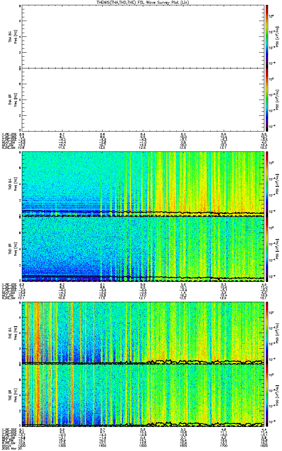This screenshot has height=451, width=282.
Task: Click the 1200 time tick label
Action: [22, 446]
